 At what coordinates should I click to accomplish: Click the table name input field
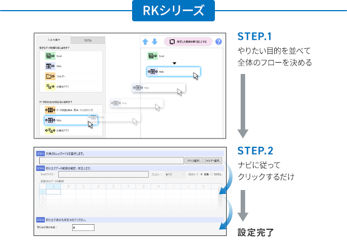(83, 227)
